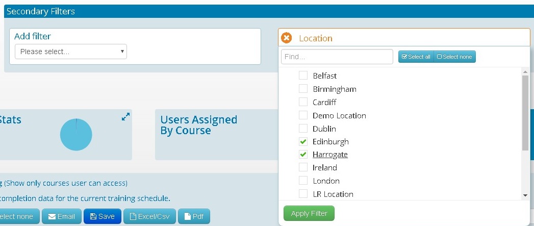Export report with the Pdf button

(x=194, y=216)
